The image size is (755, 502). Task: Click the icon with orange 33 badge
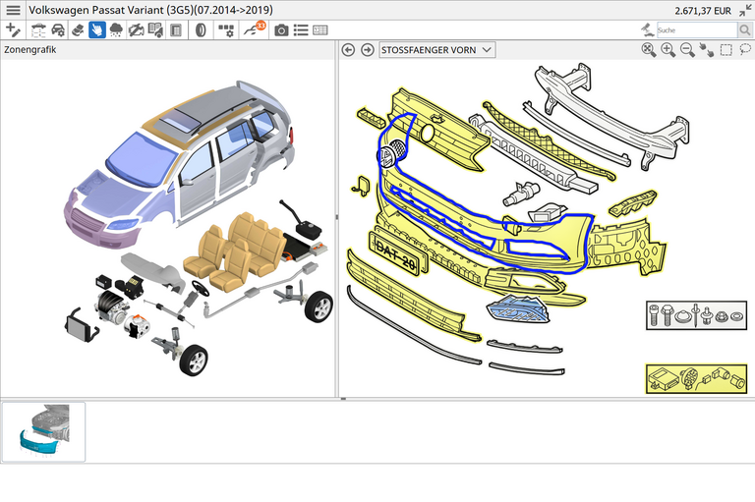255,28
